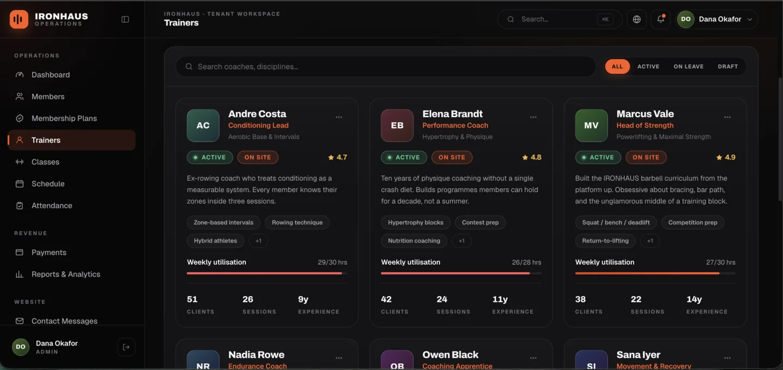Click Marcus Vale's MV avatar

(591, 125)
